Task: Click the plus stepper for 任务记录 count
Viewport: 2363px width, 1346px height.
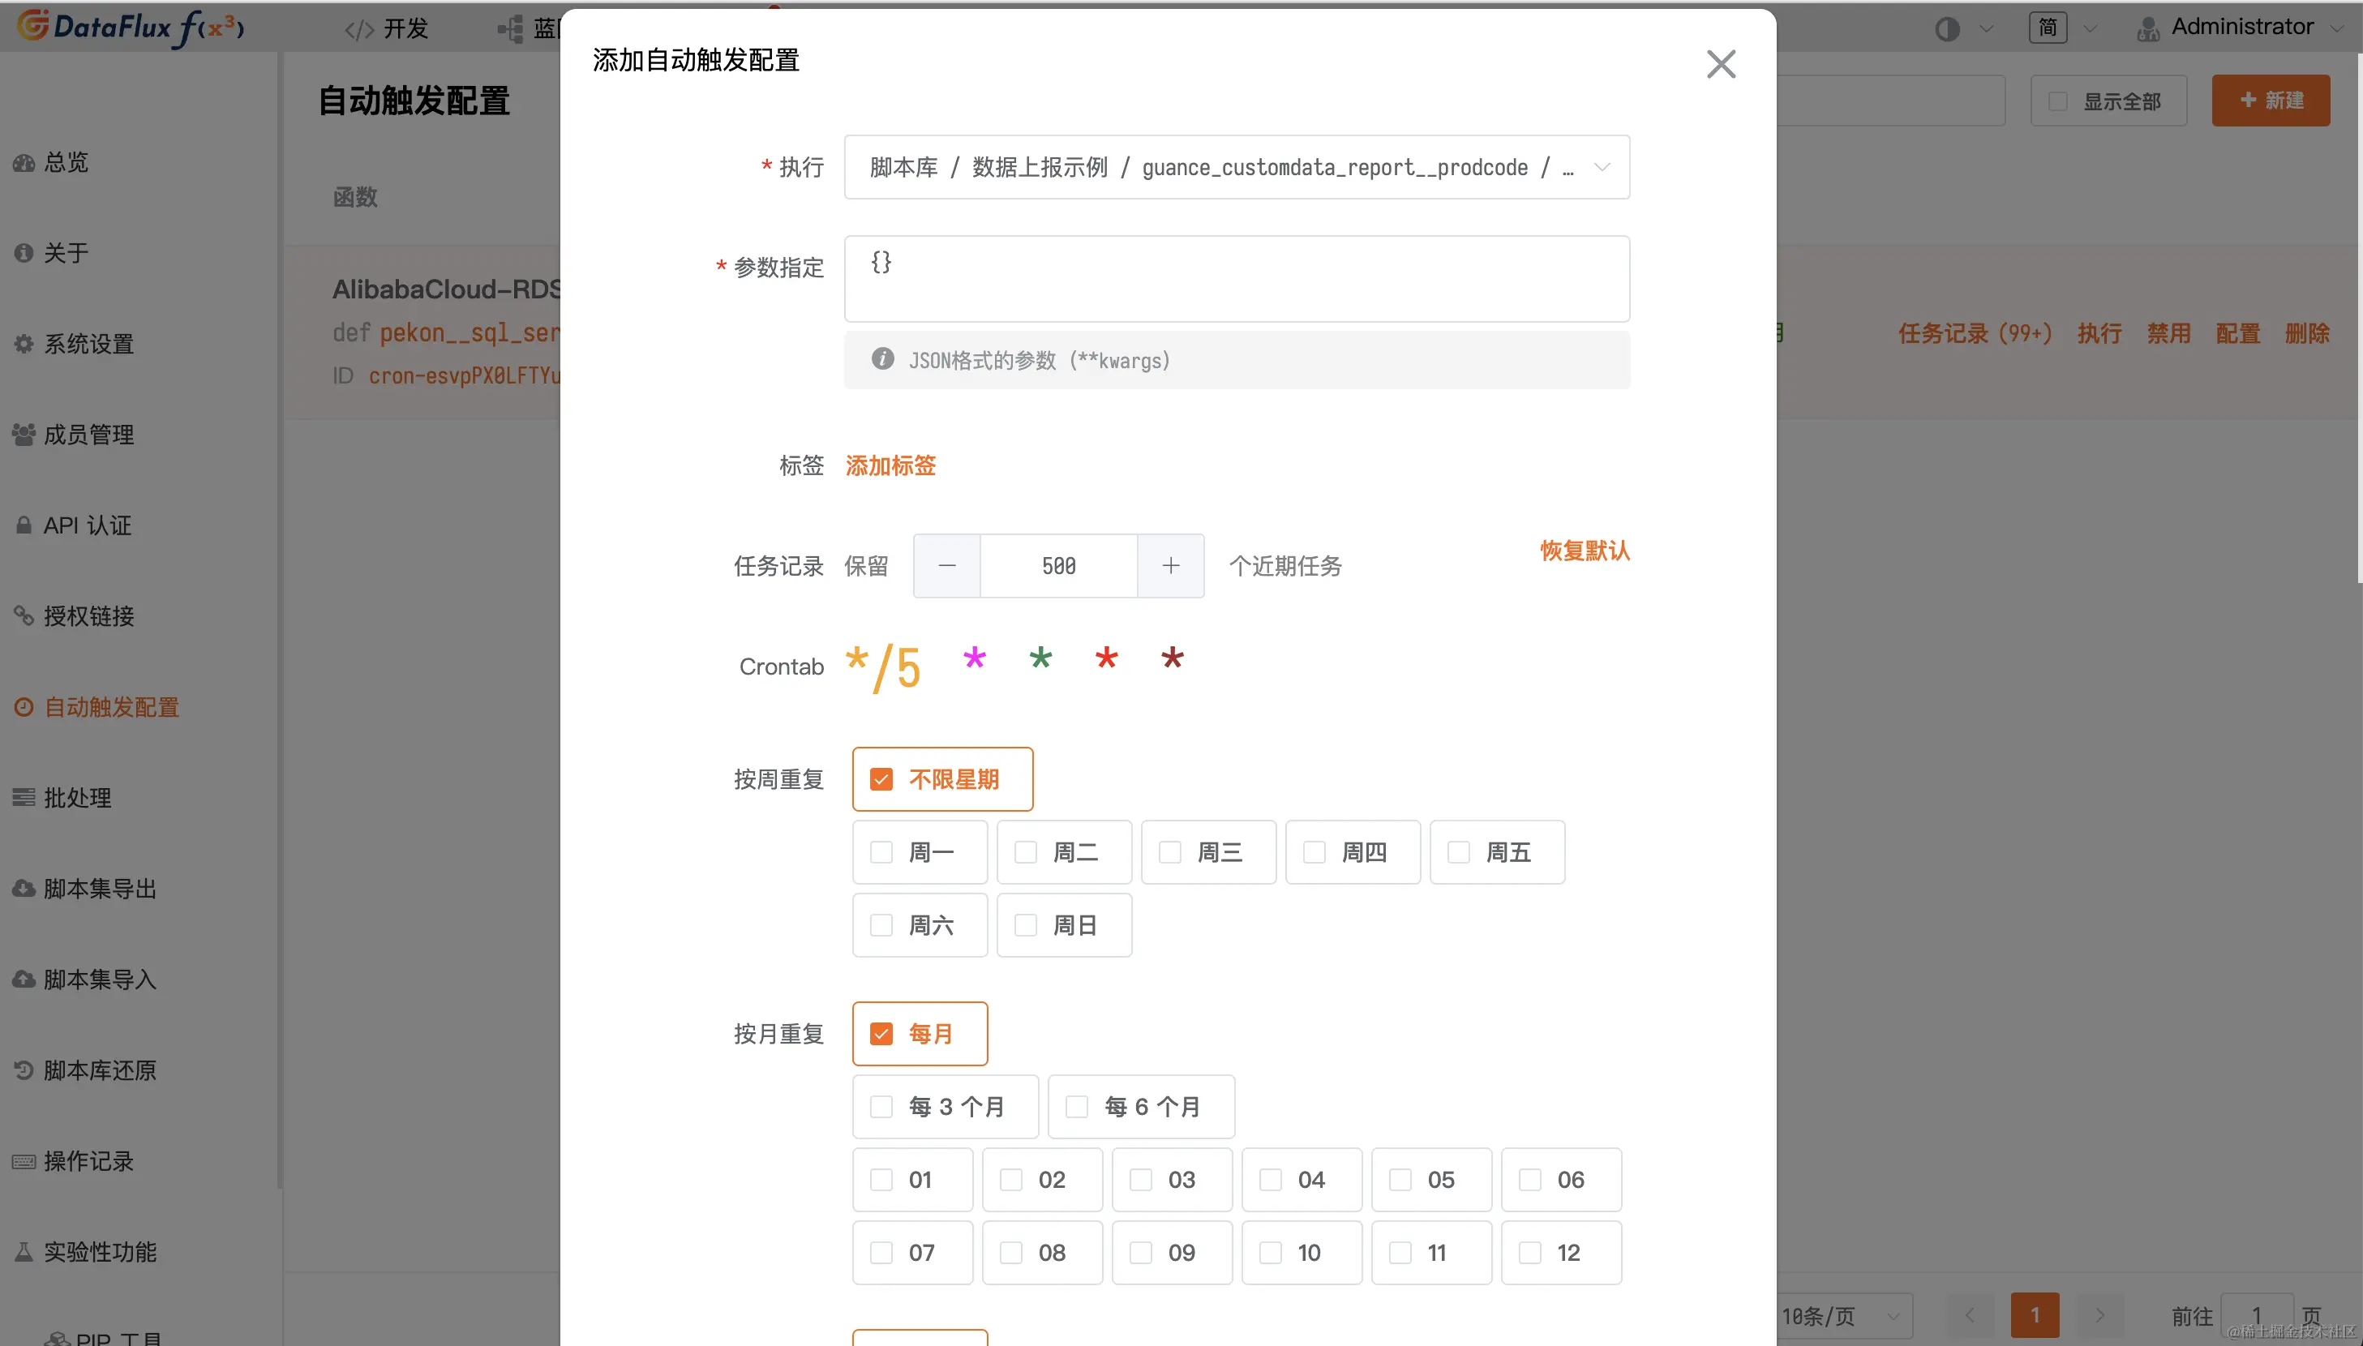Action: [1170, 566]
